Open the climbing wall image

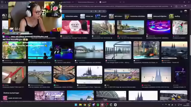coord(180,27)
